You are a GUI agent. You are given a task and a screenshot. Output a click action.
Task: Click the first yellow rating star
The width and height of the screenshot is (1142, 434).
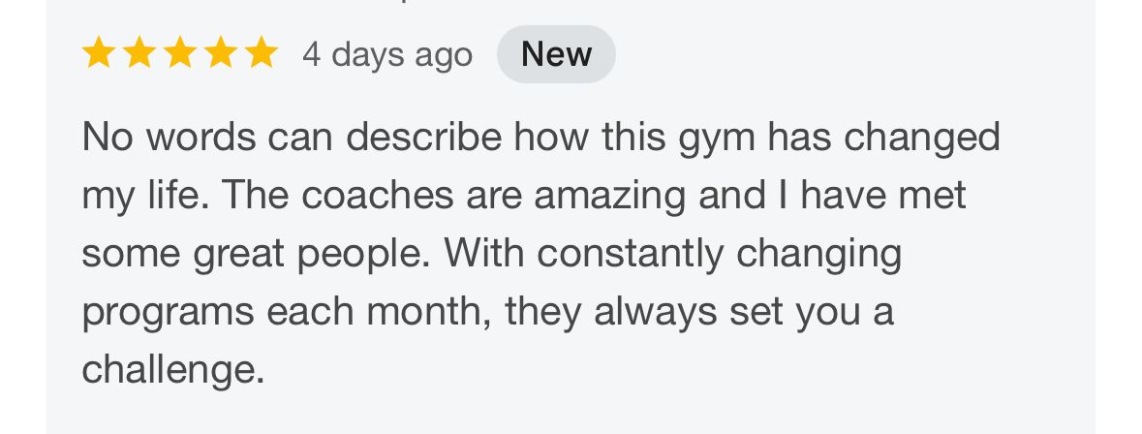click(x=99, y=54)
